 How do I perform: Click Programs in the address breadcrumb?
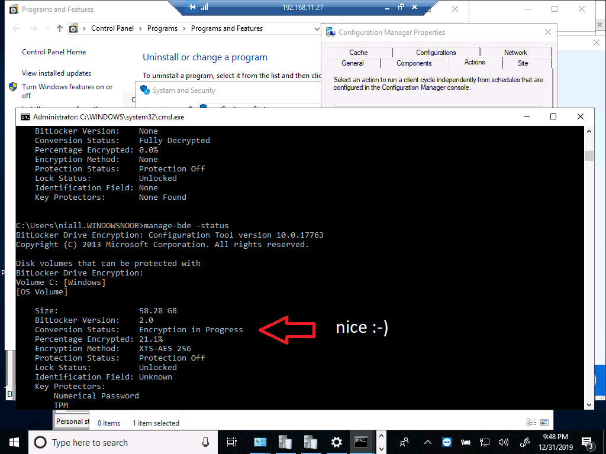tap(162, 28)
